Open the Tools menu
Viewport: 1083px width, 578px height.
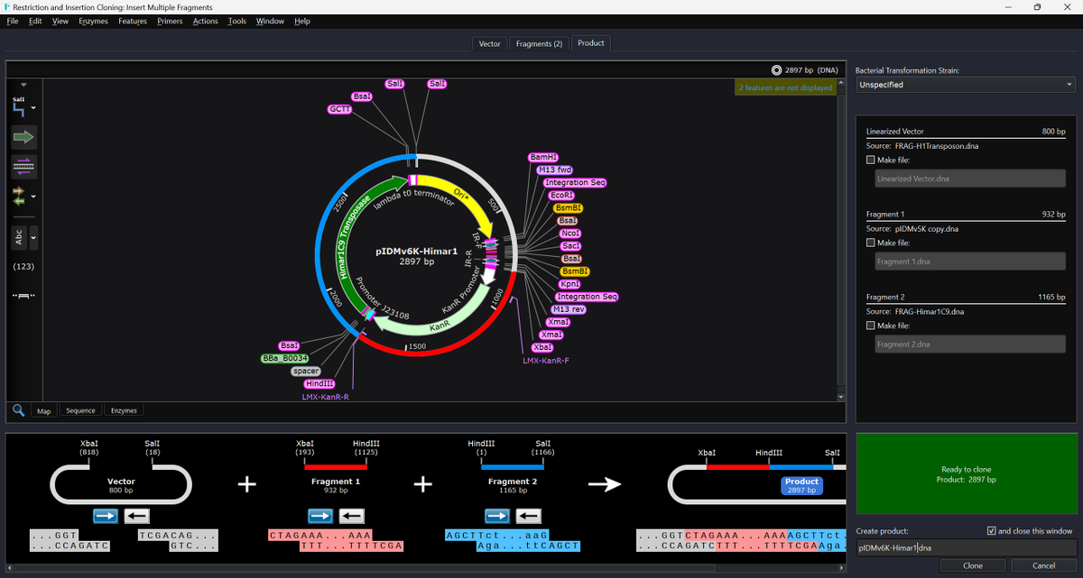237,21
